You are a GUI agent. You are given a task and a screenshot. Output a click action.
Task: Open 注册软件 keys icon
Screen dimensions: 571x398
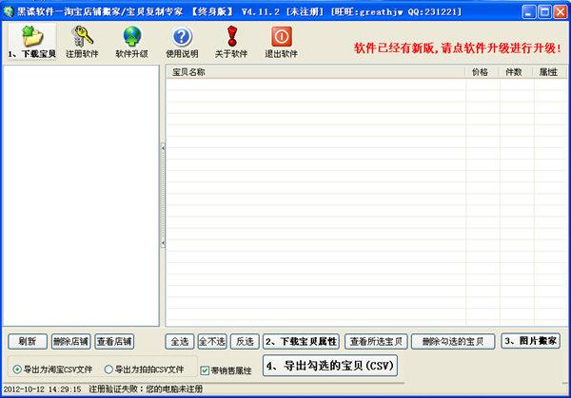pyautogui.click(x=82, y=36)
